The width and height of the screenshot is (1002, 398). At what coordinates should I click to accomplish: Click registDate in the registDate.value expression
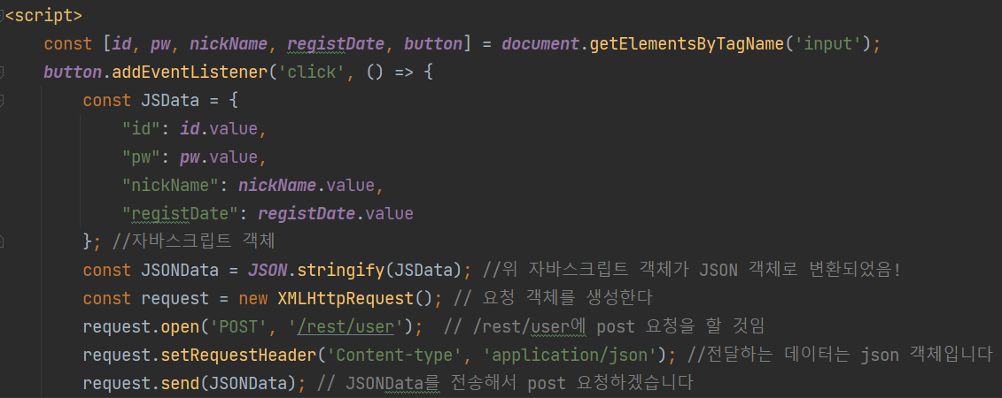307,213
